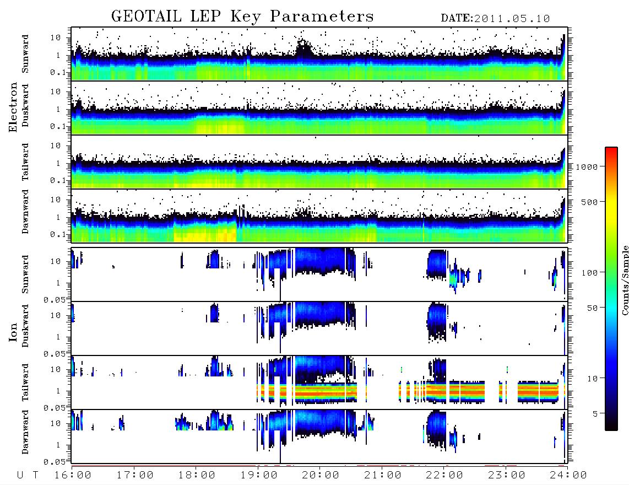Select the 17:00 UT axis label

[135, 476]
